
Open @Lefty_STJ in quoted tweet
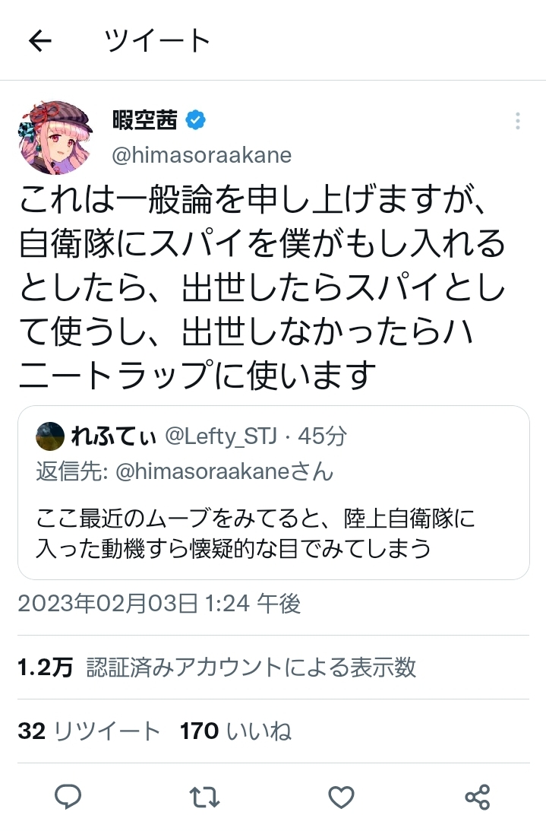pyautogui.click(x=220, y=436)
